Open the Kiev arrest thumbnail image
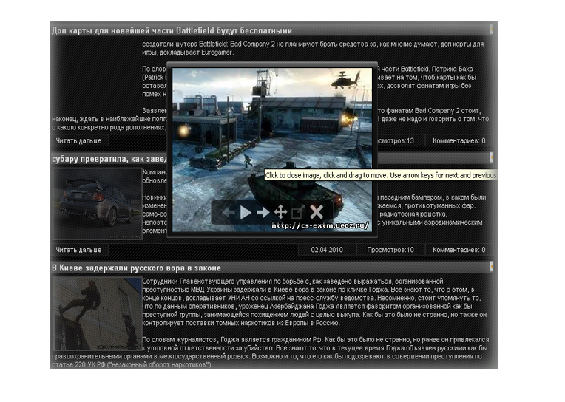 [x=98, y=313]
